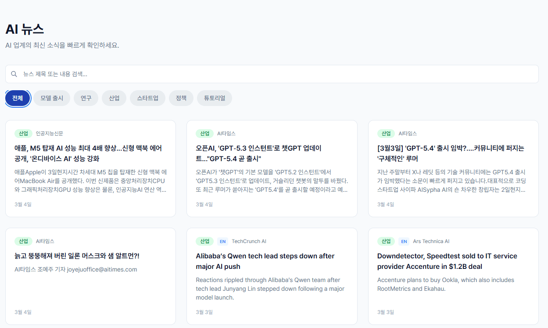
Task: Enable the '스타트업' category filter
Action: pyautogui.click(x=147, y=98)
